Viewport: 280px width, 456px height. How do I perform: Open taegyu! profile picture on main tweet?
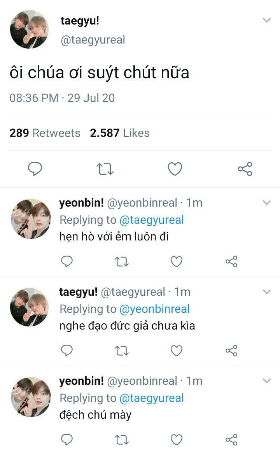(x=29, y=30)
